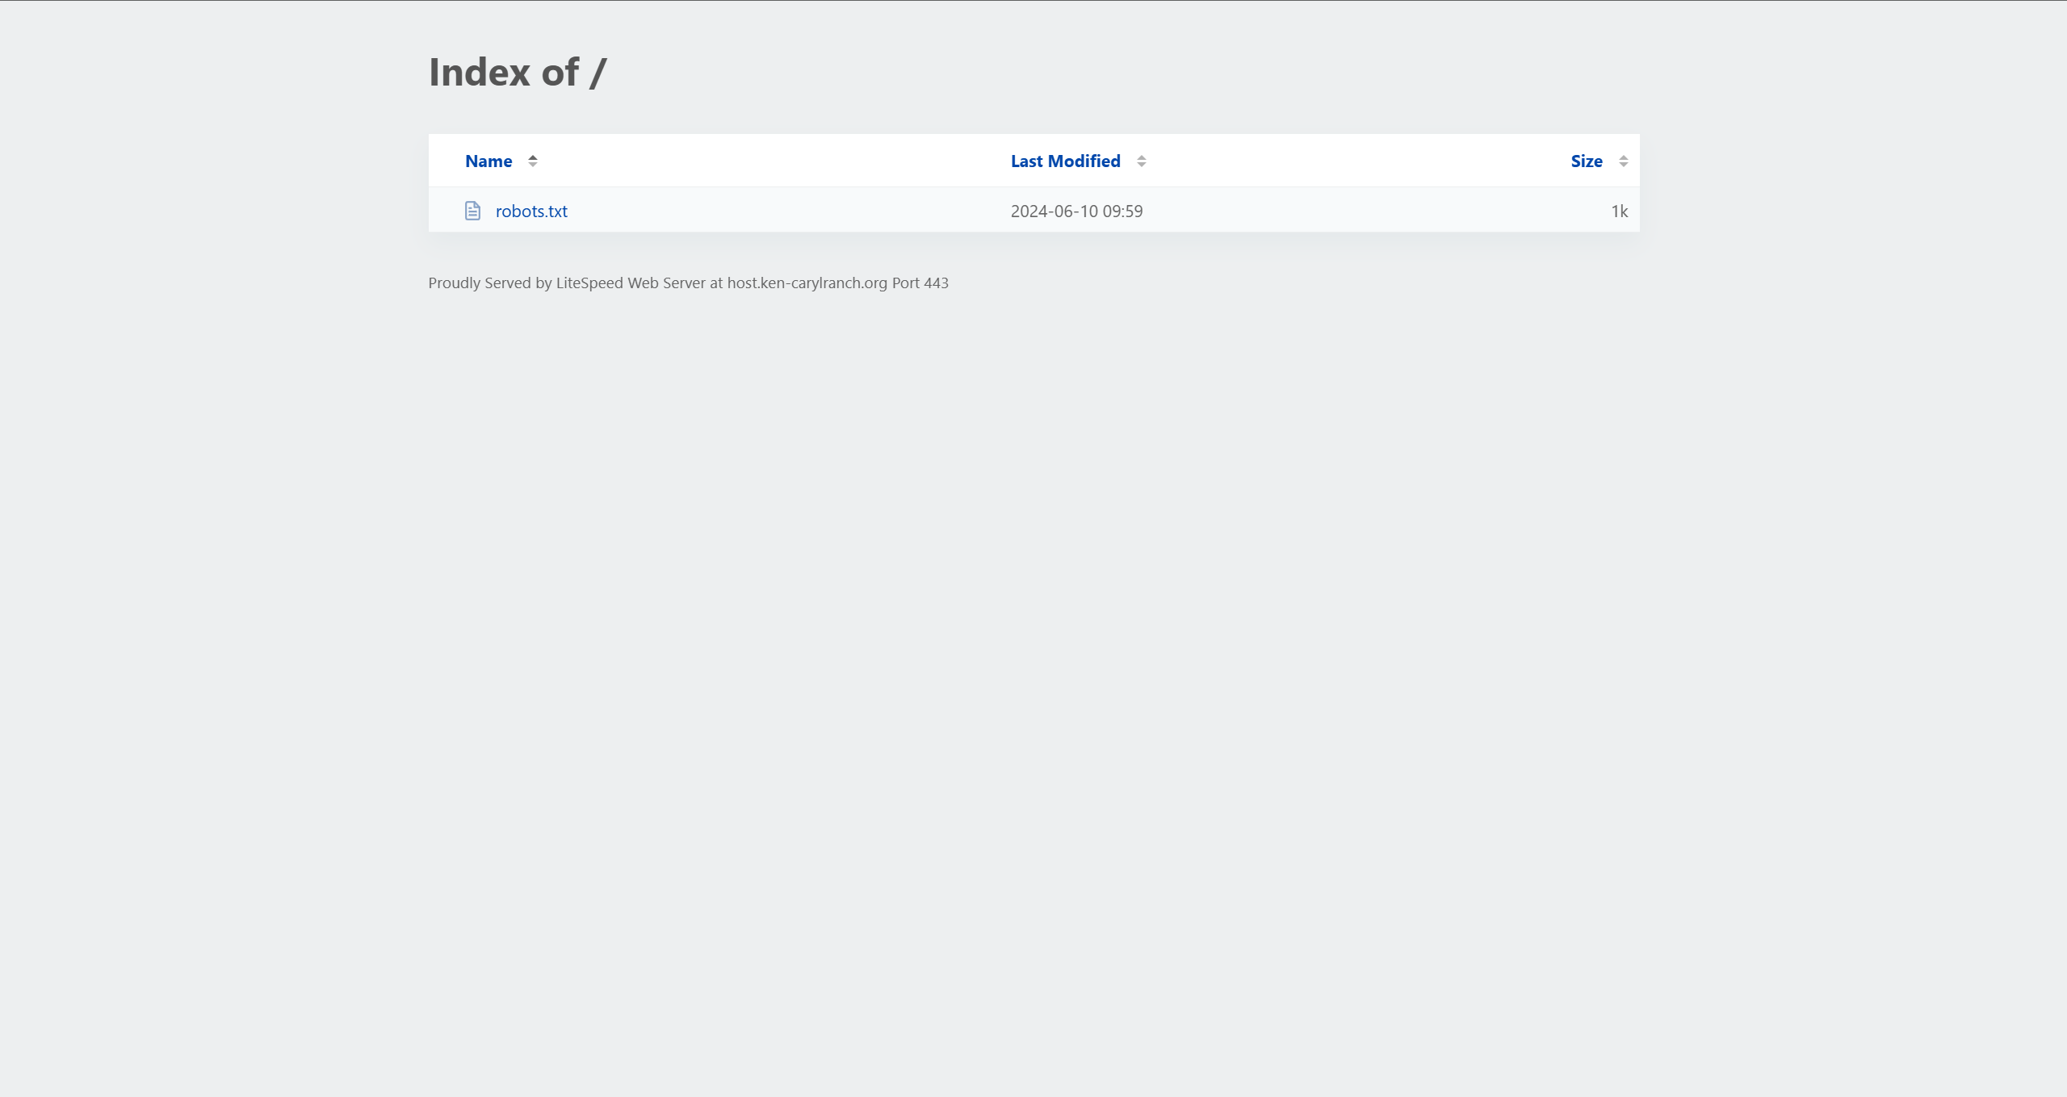The image size is (2067, 1097).
Task: Click the date 2024-06-10 in the row
Action: point(1054,211)
